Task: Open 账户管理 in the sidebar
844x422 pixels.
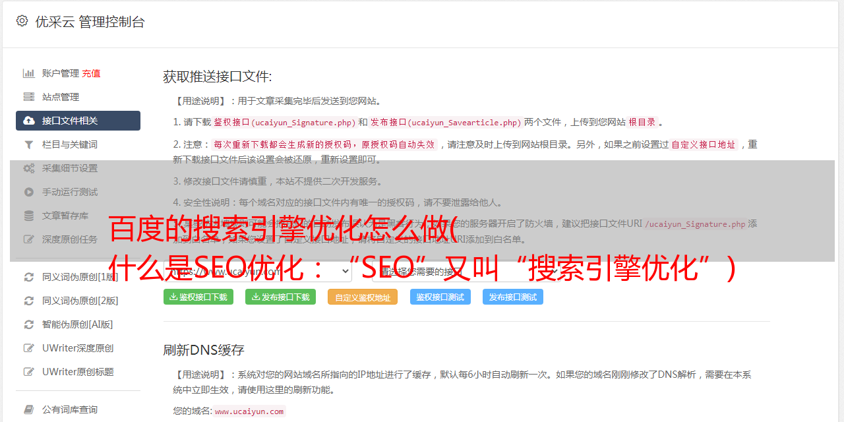Action: (x=61, y=73)
